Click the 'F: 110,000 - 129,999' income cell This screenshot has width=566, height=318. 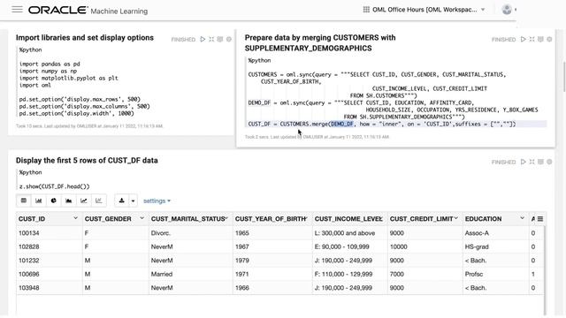[350, 274]
